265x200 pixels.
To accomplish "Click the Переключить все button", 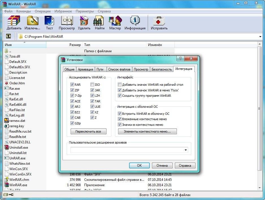I will pyautogui.click(x=88, y=131).
